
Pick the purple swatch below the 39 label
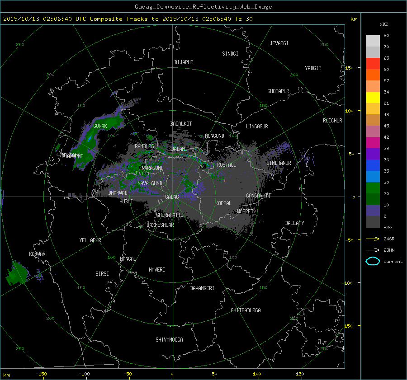[x=373, y=154]
